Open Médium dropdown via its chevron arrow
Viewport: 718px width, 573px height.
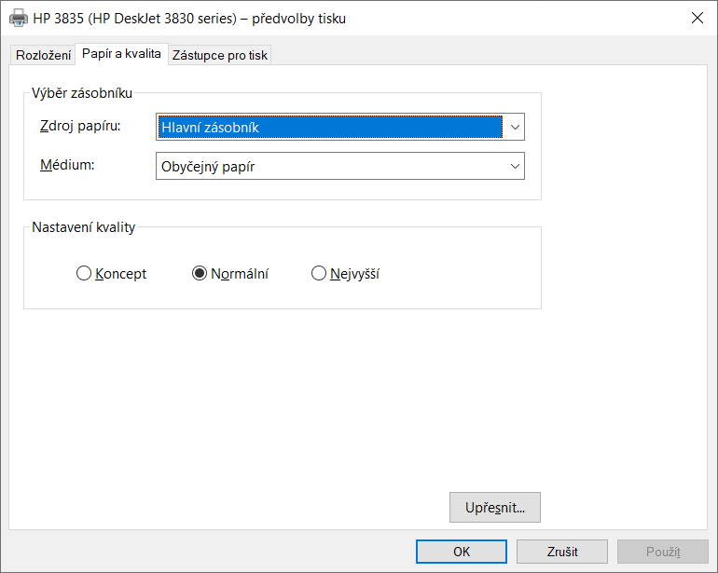514,166
